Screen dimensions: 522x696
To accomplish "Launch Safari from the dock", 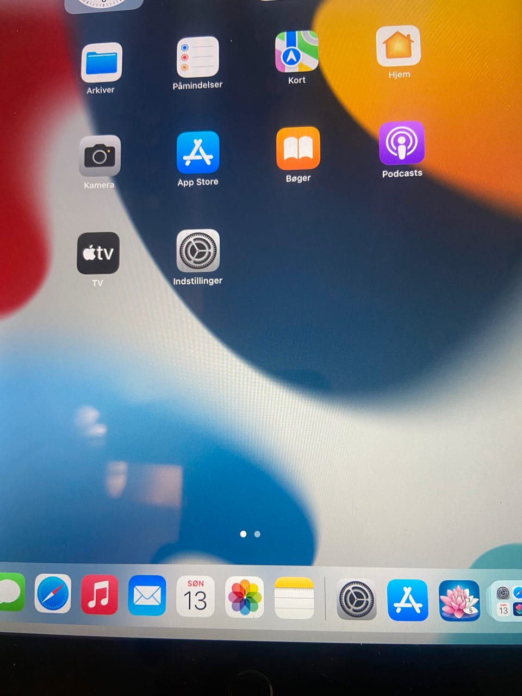I will [53, 594].
